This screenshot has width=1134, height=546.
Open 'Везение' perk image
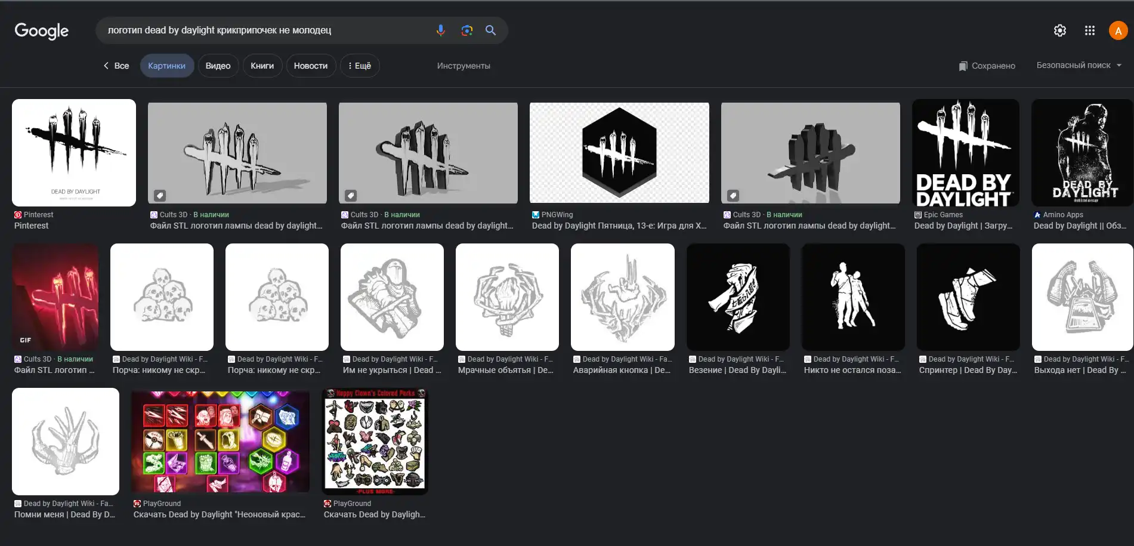coord(738,297)
